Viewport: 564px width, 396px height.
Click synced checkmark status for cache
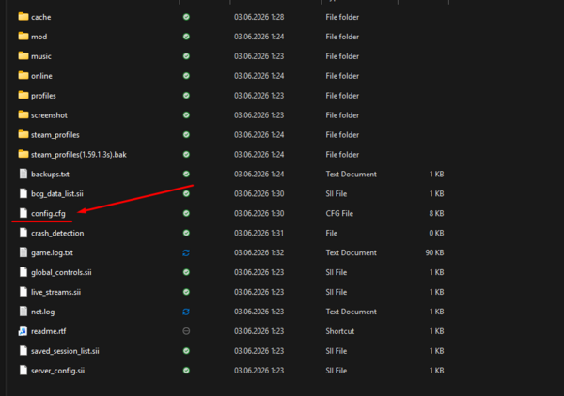[x=186, y=17]
